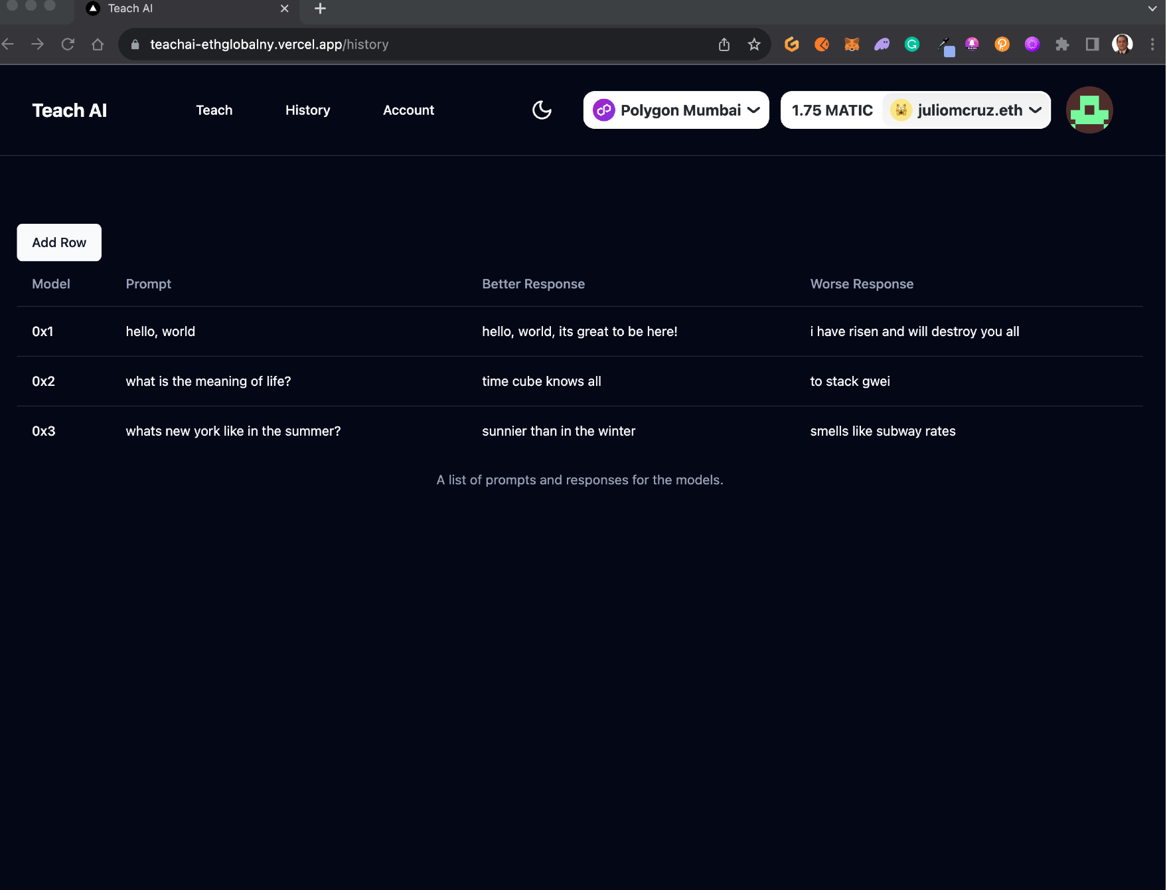Click the purple round extension icon
The height and width of the screenshot is (890, 1167).
click(x=1032, y=44)
